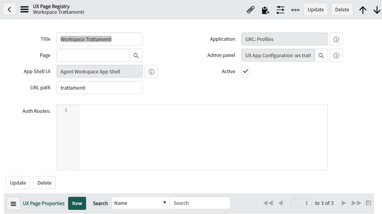Click the Admin panel search magnifier

click(321, 55)
